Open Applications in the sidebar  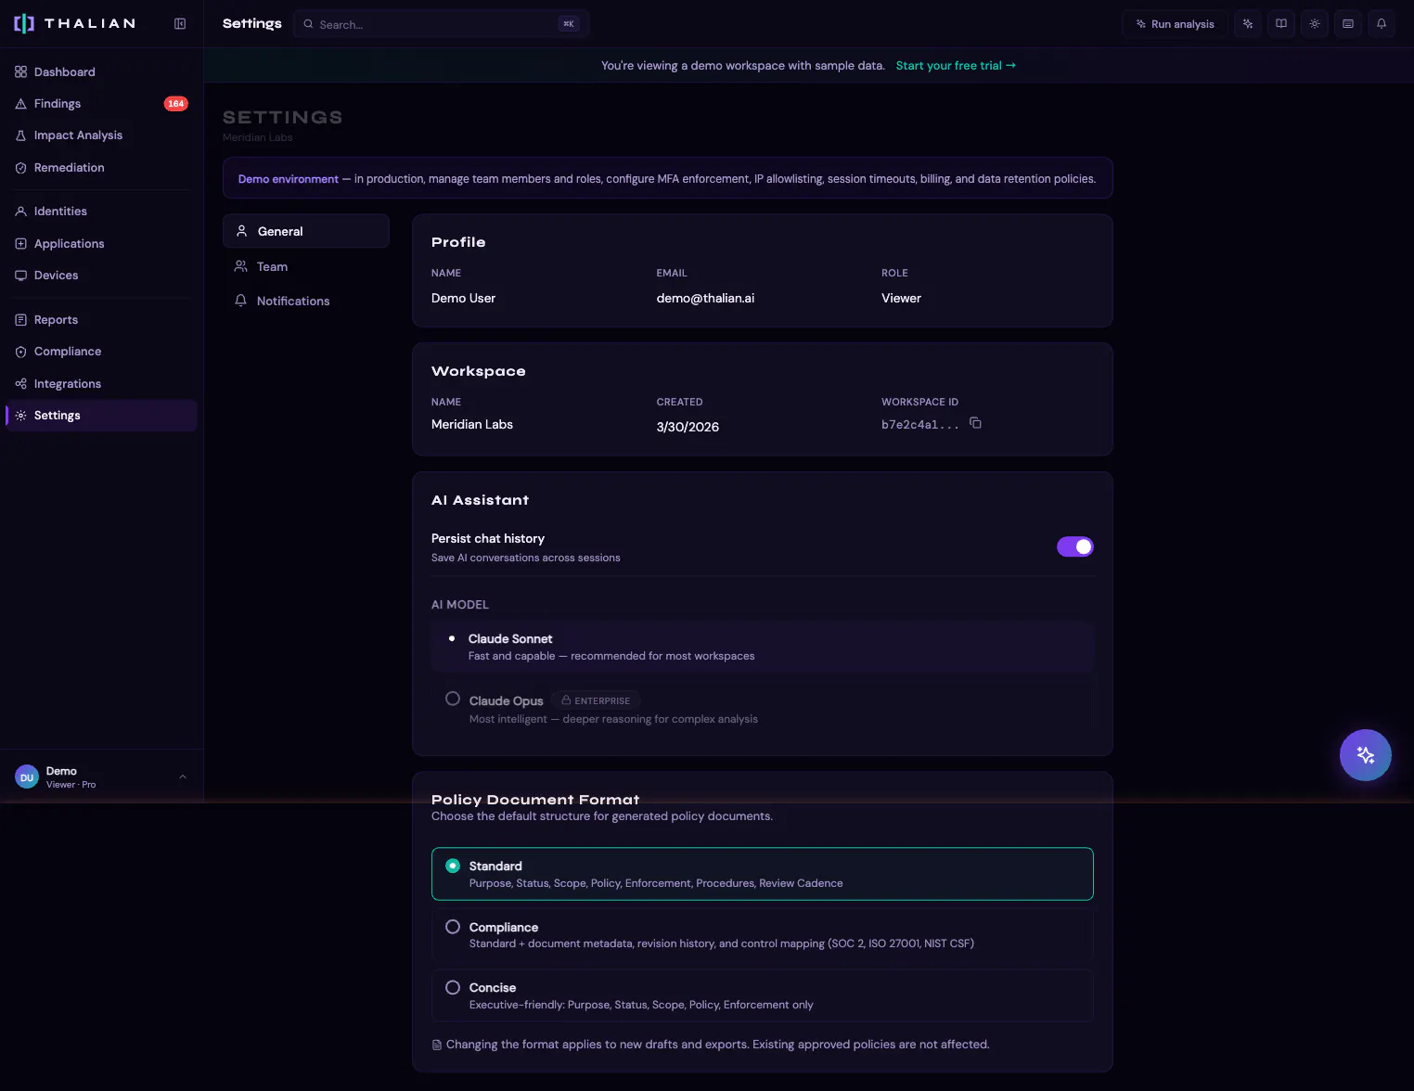(101, 243)
